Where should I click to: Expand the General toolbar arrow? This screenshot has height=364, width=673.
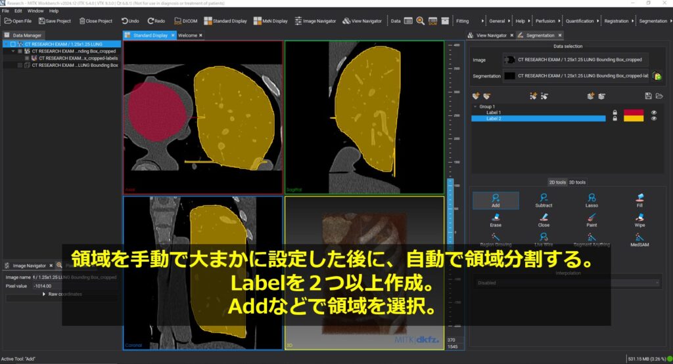(x=509, y=20)
